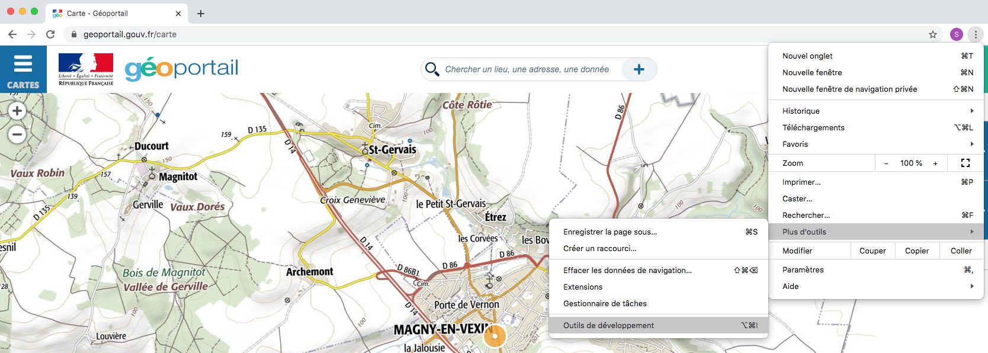The width and height of the screenshot is (988, 353).
Task: Select Nouvel onglet menu item
Action: coord(876,56)
